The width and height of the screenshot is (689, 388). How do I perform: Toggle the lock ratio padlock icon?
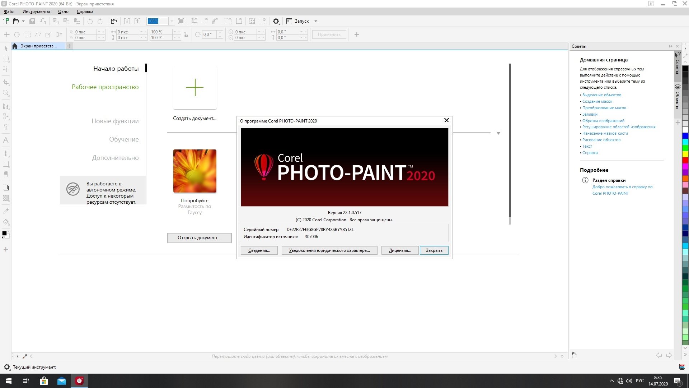[x=186, y=35]
